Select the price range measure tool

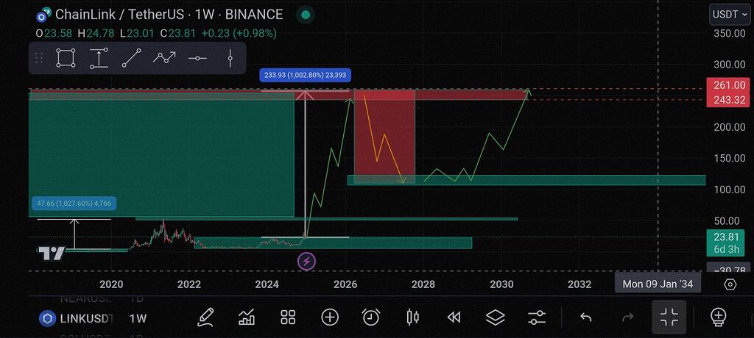pyautogui.click(x=99, y=58)
